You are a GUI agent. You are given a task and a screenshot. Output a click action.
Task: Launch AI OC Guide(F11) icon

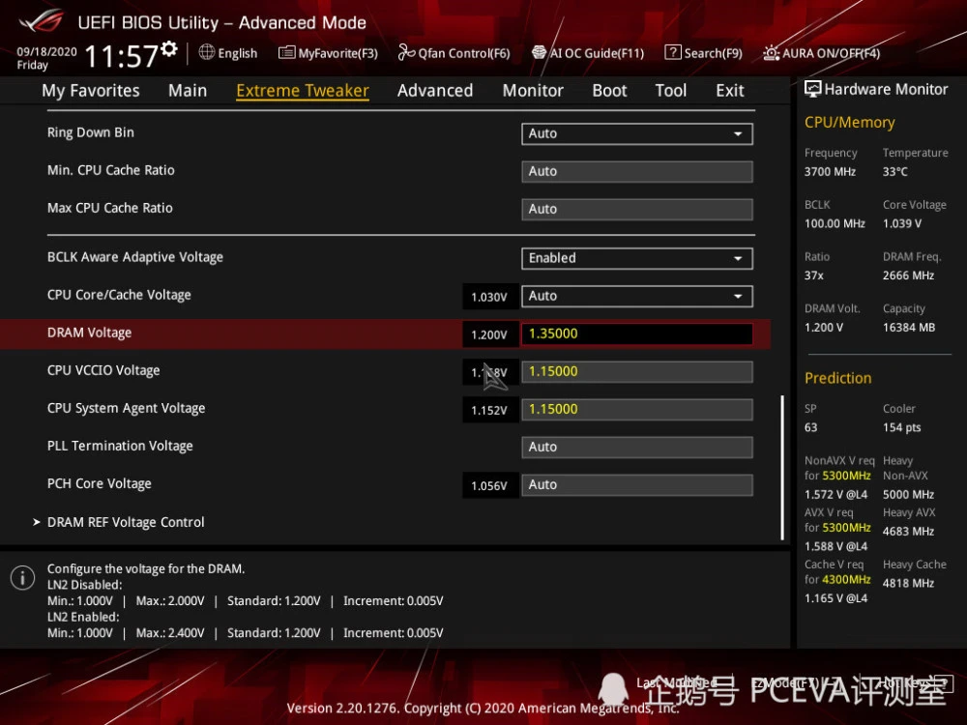click(539, 52)
